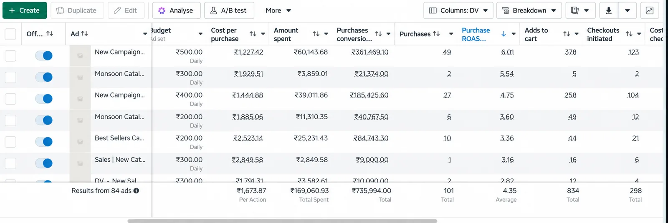Image resolution: width=668 pixels, height=223 pixels.
Task: Open the Ad column dropdown arrow
Action: 145,34
